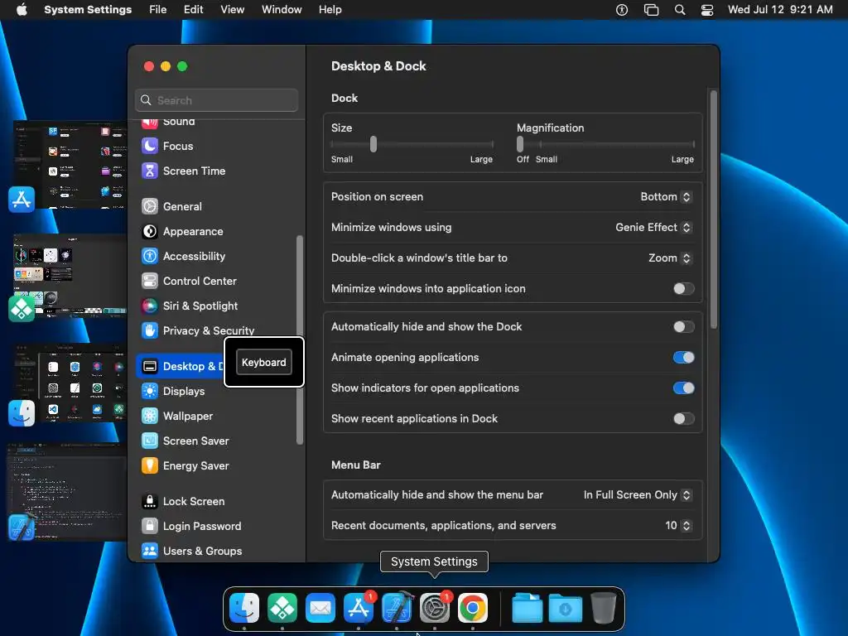Open Spotlight search in menu bar
This screenshot has height=636, width=848.
coord(680,10)
